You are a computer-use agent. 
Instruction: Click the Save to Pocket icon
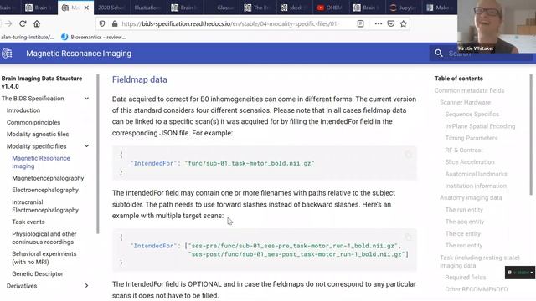coord(391,23)
